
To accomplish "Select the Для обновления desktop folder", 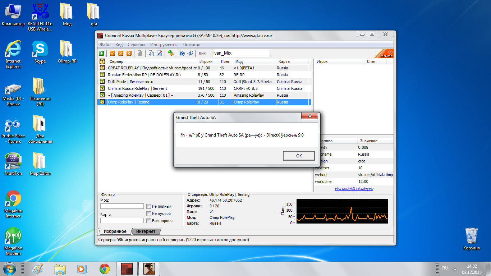I will point(40,129).
